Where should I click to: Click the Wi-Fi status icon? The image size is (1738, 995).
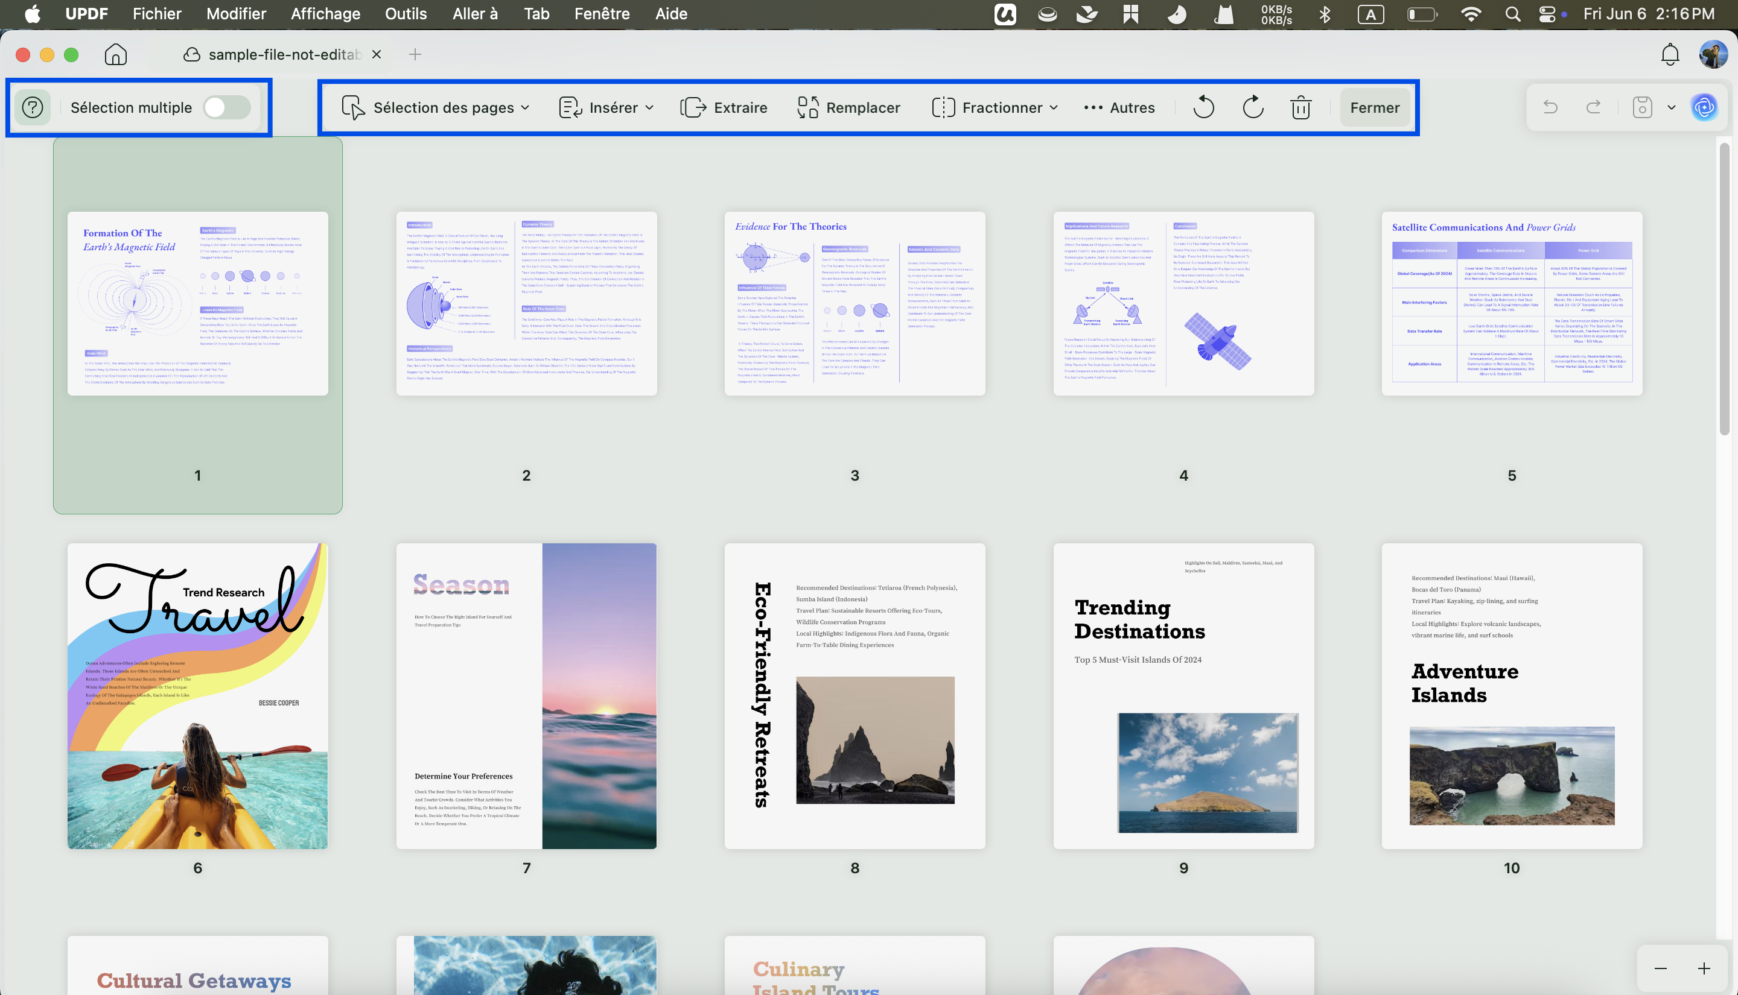tap(1471, 14)
